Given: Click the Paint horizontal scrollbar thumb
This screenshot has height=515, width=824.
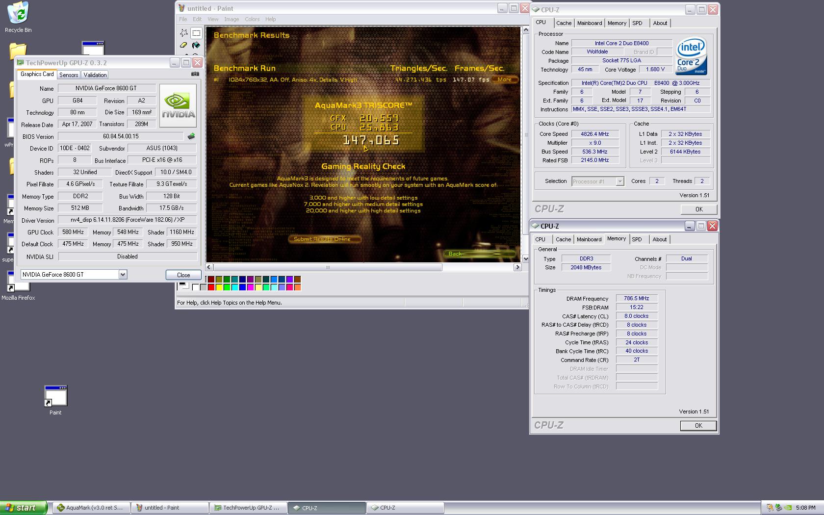Looking at the screenshot, I should click(328, 267).
